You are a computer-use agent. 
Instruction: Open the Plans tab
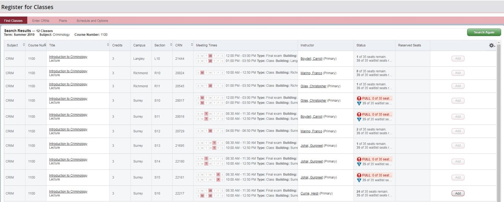(x=63, y=21)
